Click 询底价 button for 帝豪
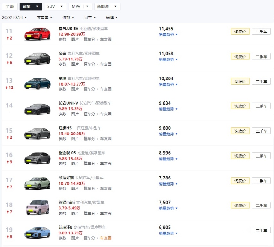Screen dimensions: 274x247 [x=240, y=57]
